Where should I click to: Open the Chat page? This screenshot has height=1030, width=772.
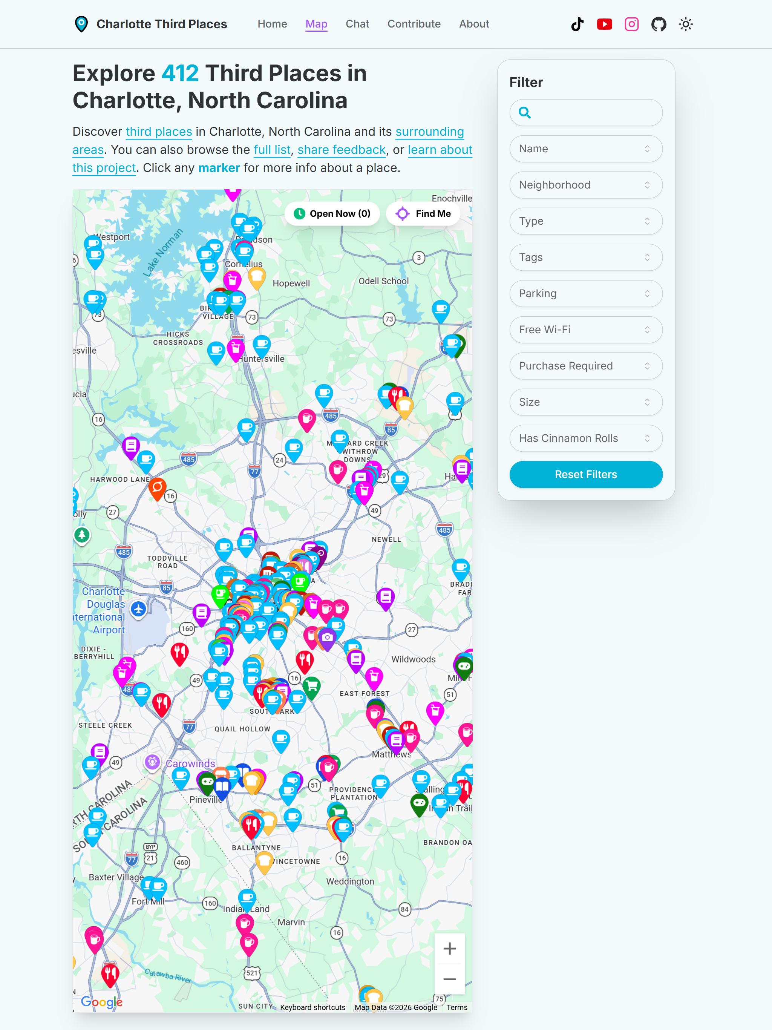pyautogui.click(x=357, y=24)
